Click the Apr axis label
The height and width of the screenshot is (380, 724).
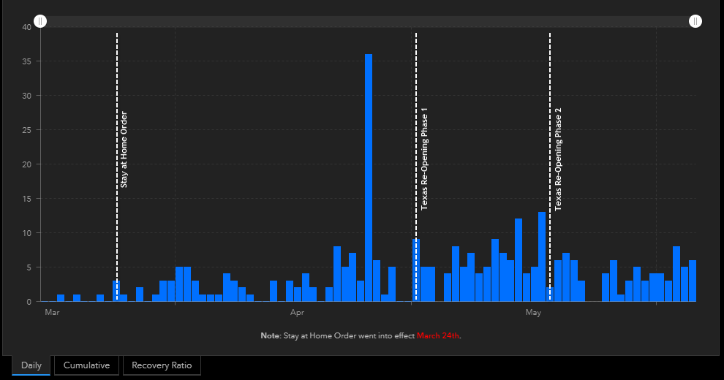click(297, 313)
